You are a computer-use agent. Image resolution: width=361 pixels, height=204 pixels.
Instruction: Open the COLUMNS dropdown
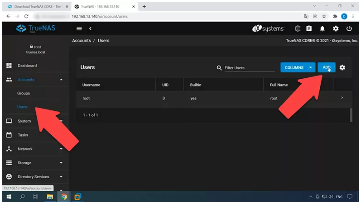298,67
